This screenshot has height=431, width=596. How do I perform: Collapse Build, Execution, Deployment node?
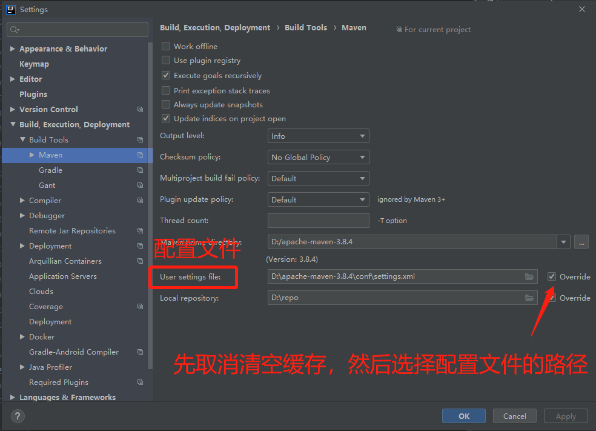pos(13,124)
